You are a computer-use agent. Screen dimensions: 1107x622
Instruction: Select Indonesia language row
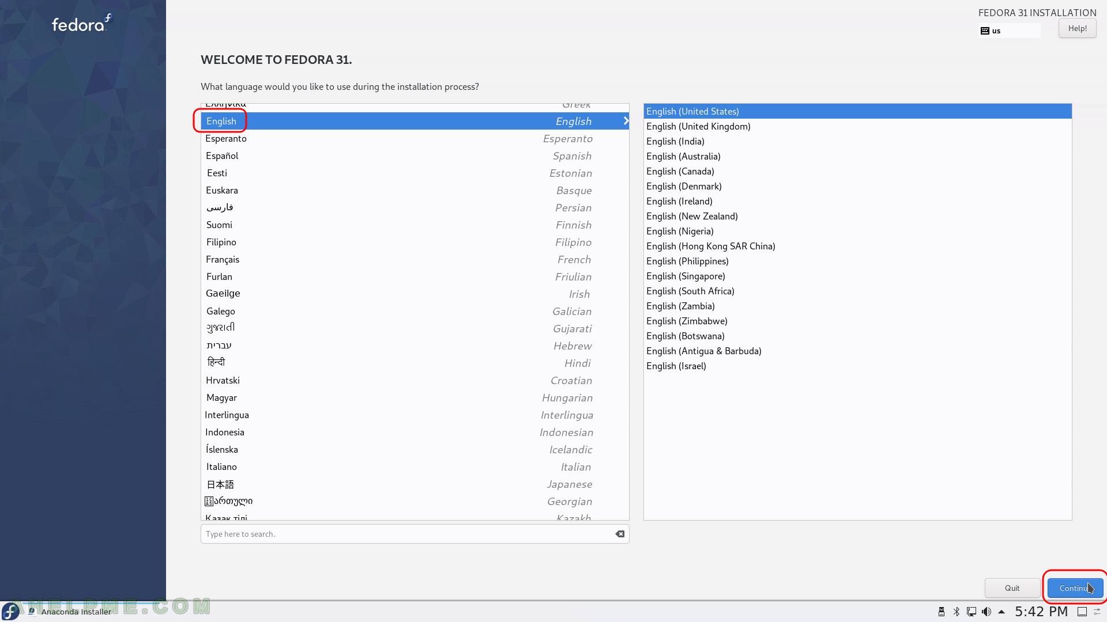[415, 432]
